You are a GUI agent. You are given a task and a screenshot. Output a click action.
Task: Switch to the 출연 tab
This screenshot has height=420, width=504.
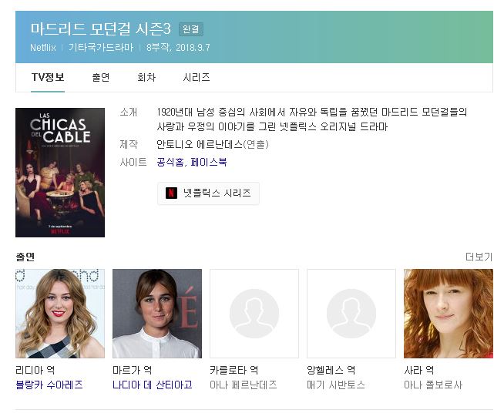(x=100, y=77)
